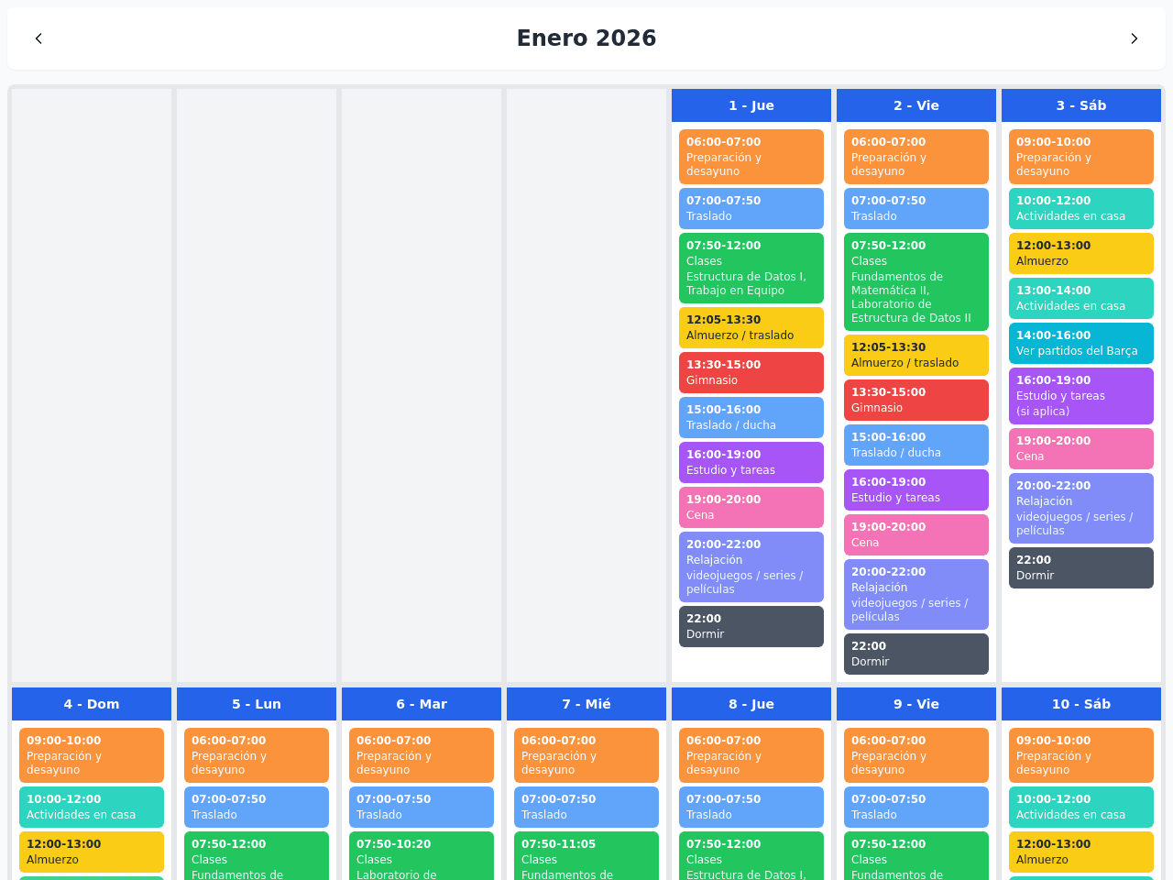Viewport: 1173px width, 880px height.
Task: Open Jan 2 Dormir event
Action: tap(916, 654)
